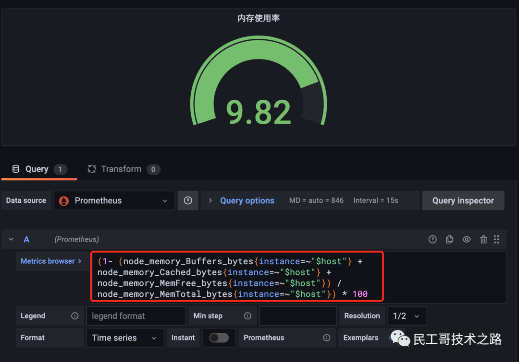Image resolution: width=519 pixels, height=362 pixels.
Task: Open the Query inspector
Action: pos(463,200)
